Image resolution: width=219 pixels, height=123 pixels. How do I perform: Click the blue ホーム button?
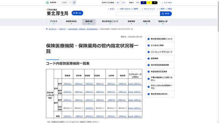click(77, 13)
